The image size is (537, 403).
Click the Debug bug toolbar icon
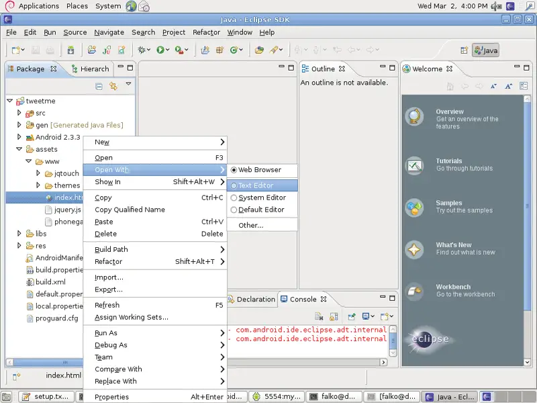click(142, 50)
